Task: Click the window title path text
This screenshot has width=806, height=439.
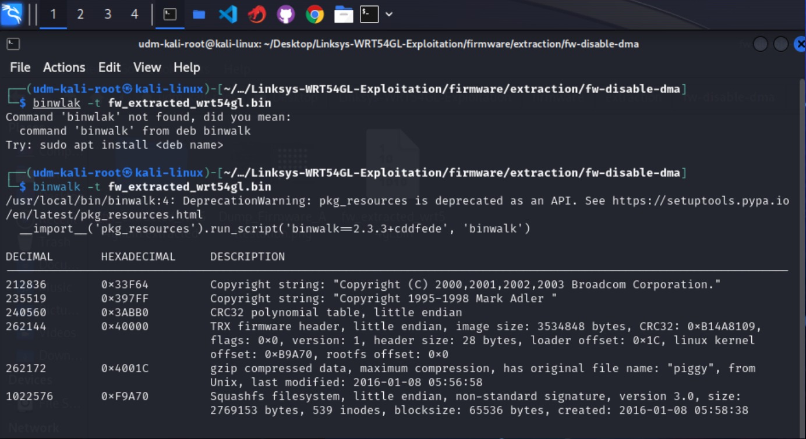Action: click(x=388, y=44)
